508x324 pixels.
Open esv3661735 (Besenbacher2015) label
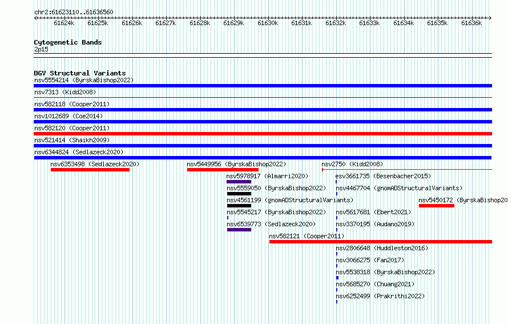[383, 176]
